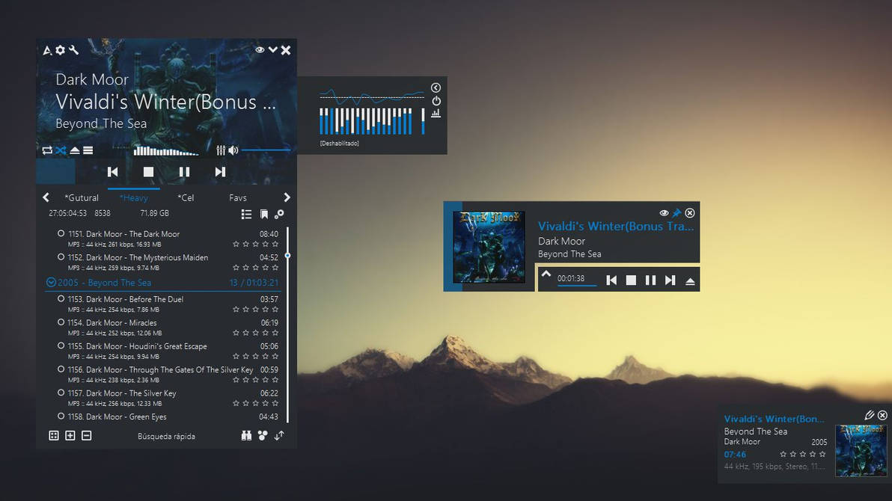Pause playback in main player

click(184, 172)
